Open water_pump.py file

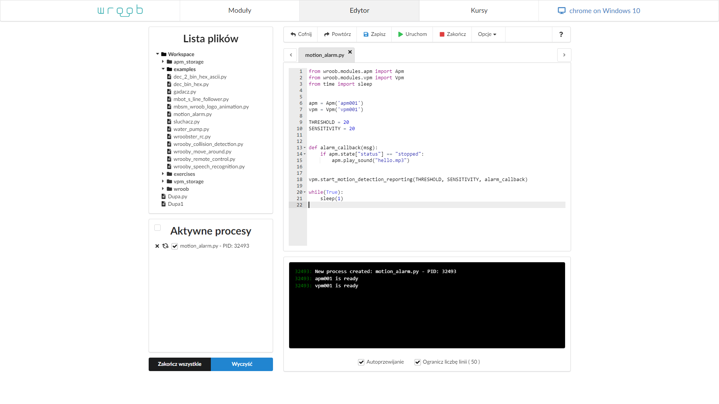click(x=191, y=129)
